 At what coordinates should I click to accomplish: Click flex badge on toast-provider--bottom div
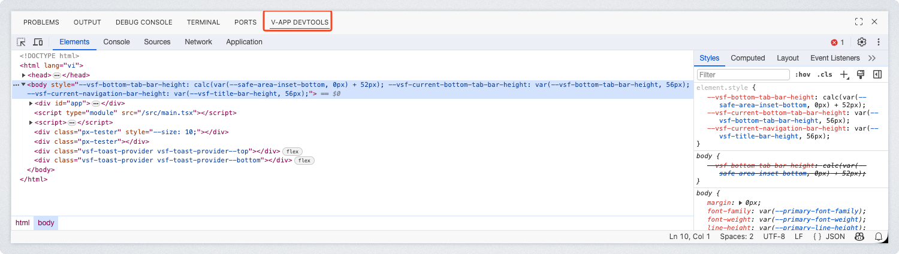(304, 161)
